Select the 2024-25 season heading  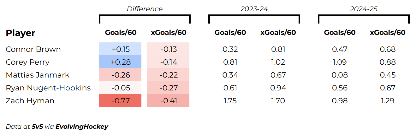(364, 9)
